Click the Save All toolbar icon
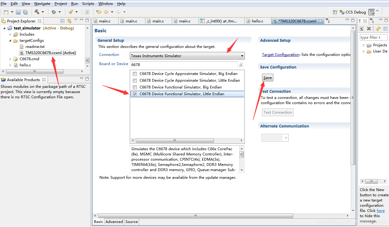Viewport: 389px width, 227px height. click(25, 12)
